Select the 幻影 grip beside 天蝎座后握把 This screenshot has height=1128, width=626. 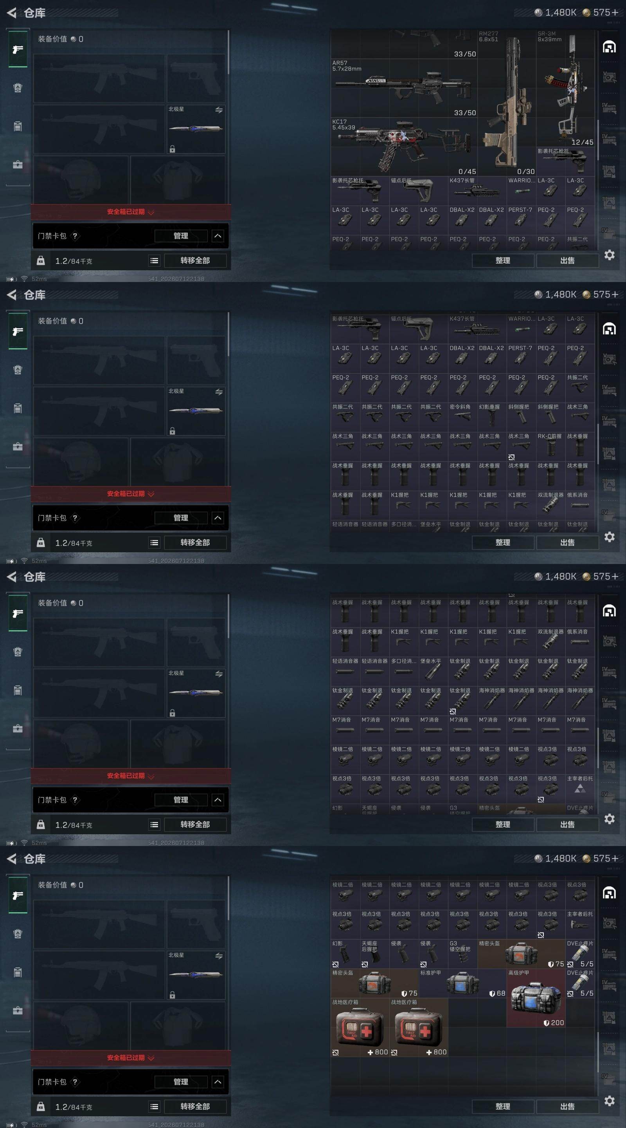tap(345, 953)
